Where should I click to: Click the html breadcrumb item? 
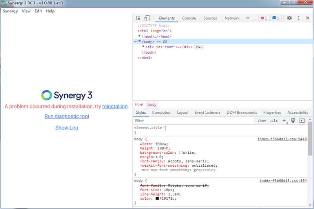(139, 104)
